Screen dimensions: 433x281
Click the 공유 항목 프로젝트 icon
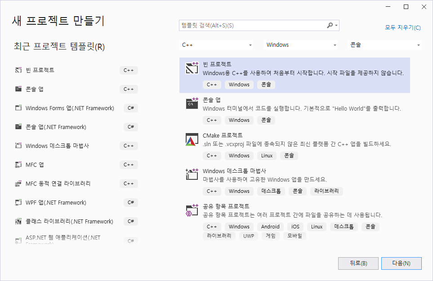click(192, 210)
